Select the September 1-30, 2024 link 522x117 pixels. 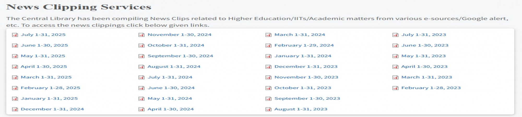(x=180, y=56)
